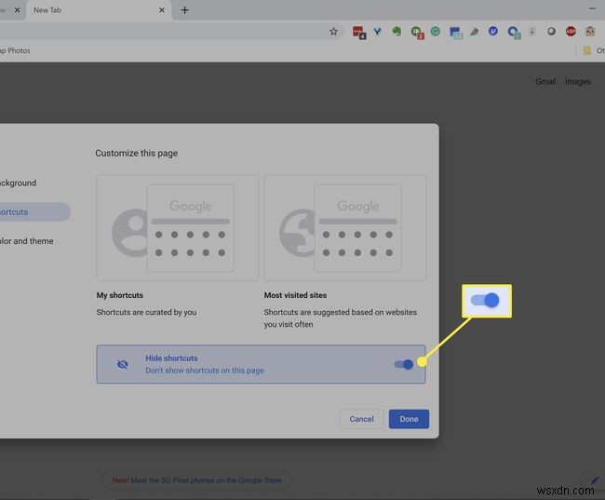Click 'Customize this page' heading
Image resolution: width=605 pixels, height=500 pixels.
137,154
